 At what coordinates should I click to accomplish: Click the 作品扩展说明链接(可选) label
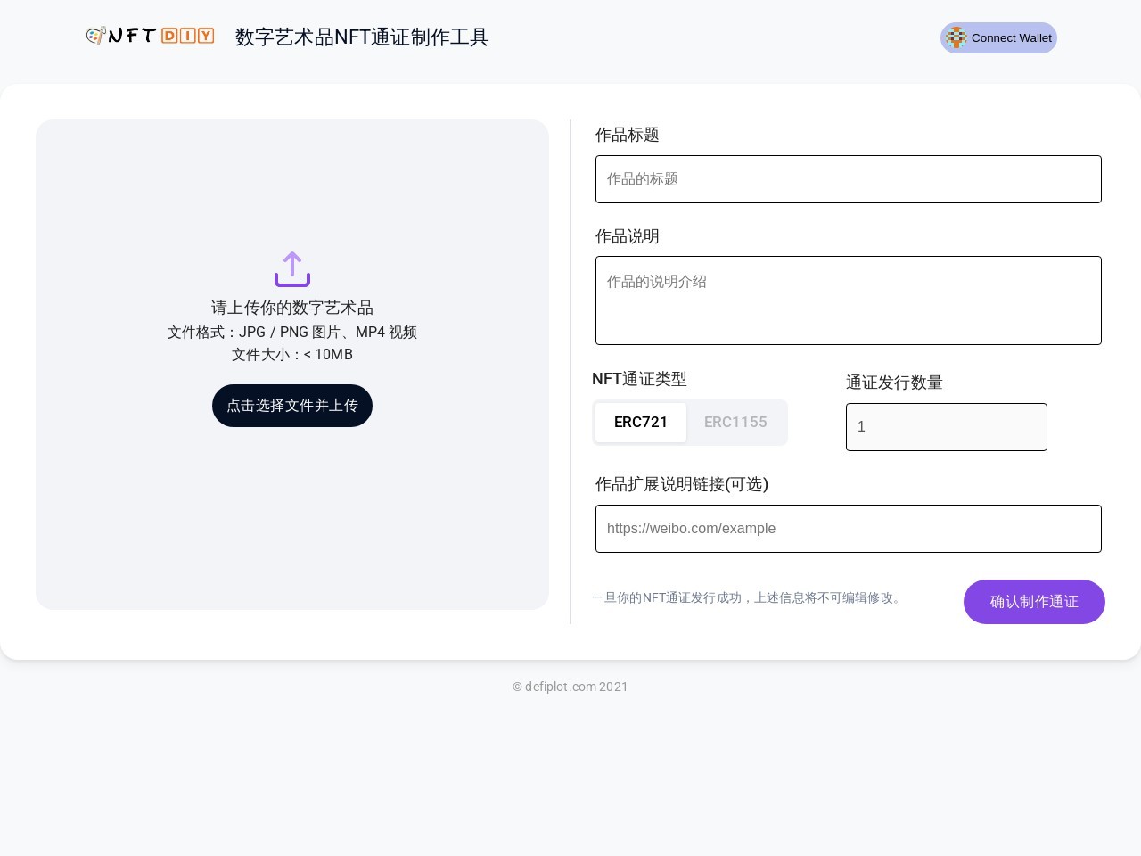[682, 484]
